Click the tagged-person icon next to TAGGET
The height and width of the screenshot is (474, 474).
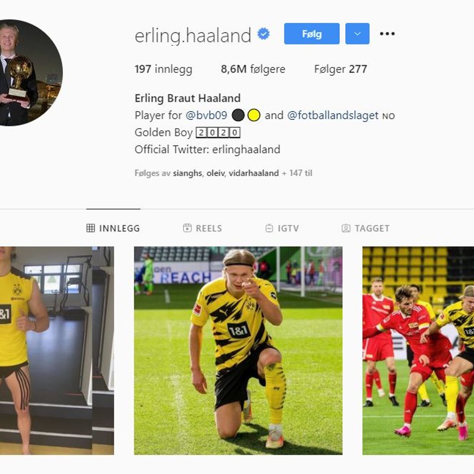coord(346,228)
